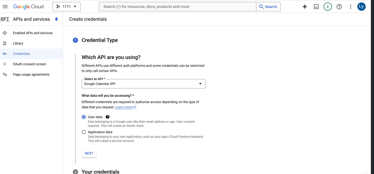Click the APIs and services heading
Screen dimensions: 374x174
point(31,19)
